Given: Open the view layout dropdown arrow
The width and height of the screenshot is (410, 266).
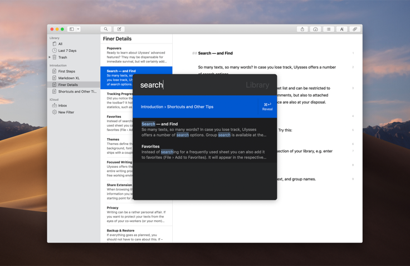Looking at the screenshot, I should [x=78, y=29].
